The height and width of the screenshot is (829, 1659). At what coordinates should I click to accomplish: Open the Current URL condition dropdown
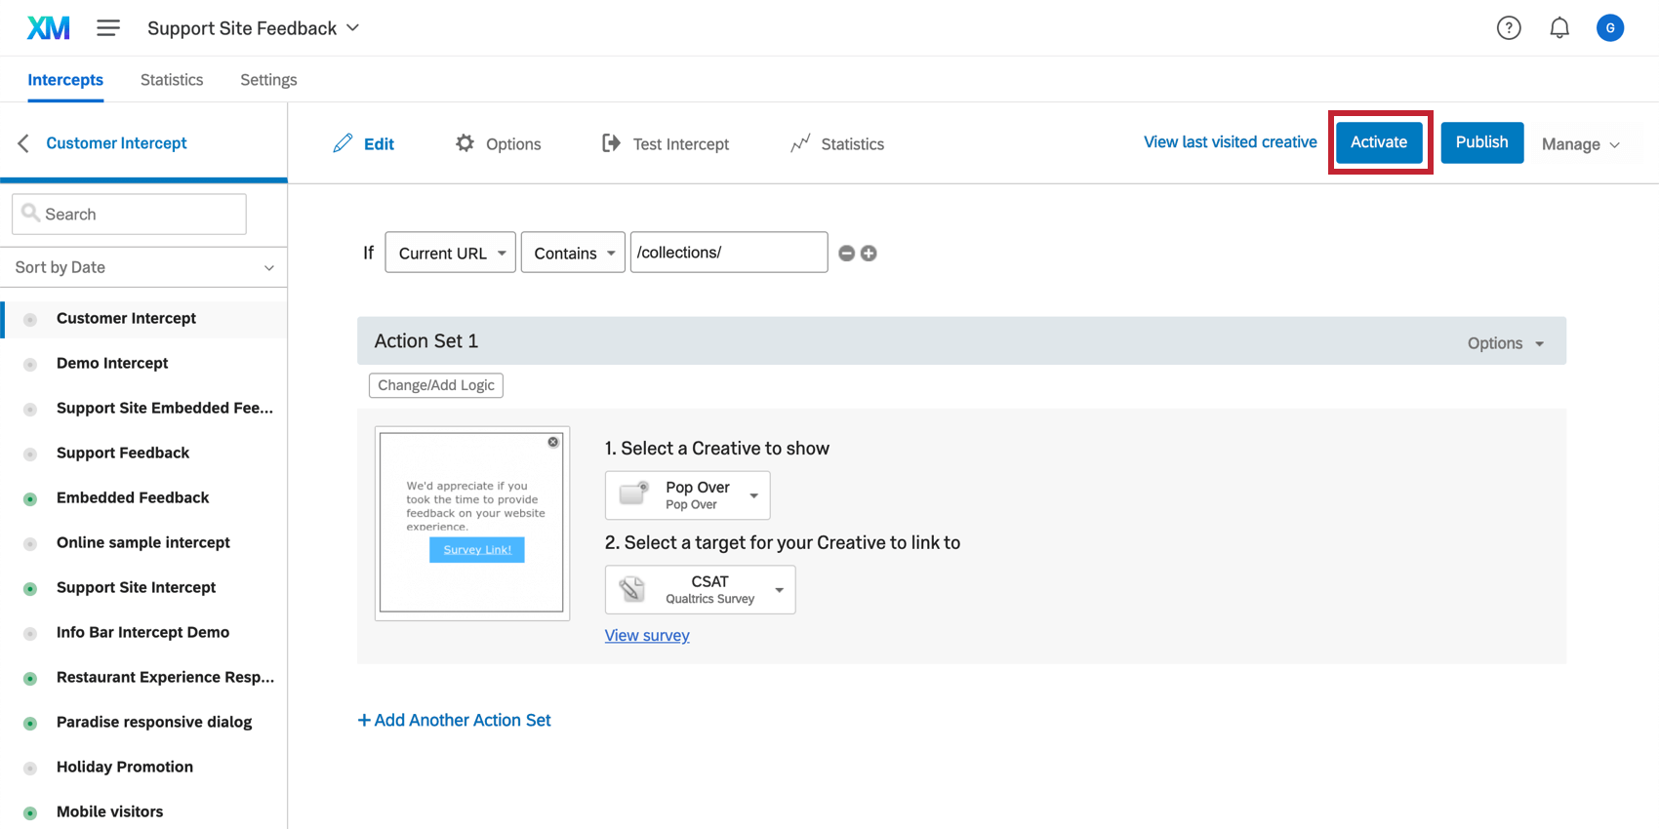(450, 253)
